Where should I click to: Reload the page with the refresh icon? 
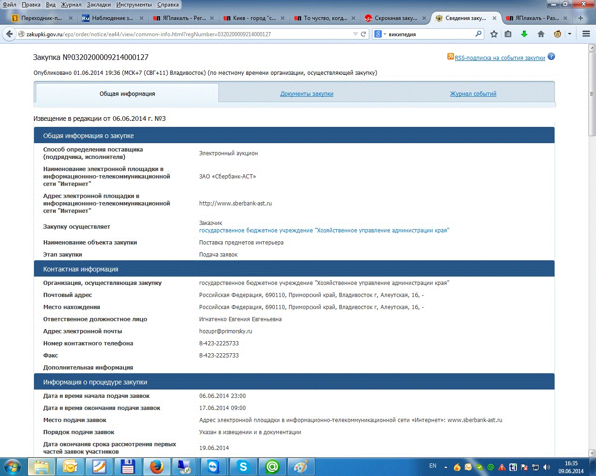[x=364, y=34]
